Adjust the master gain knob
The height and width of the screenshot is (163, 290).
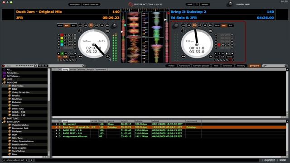coord(230,4)
